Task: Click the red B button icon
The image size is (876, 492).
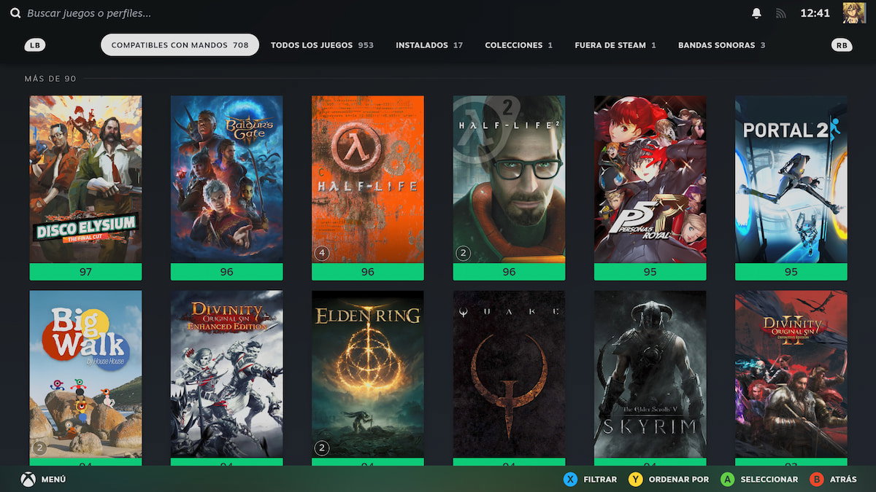Action: 817,479
